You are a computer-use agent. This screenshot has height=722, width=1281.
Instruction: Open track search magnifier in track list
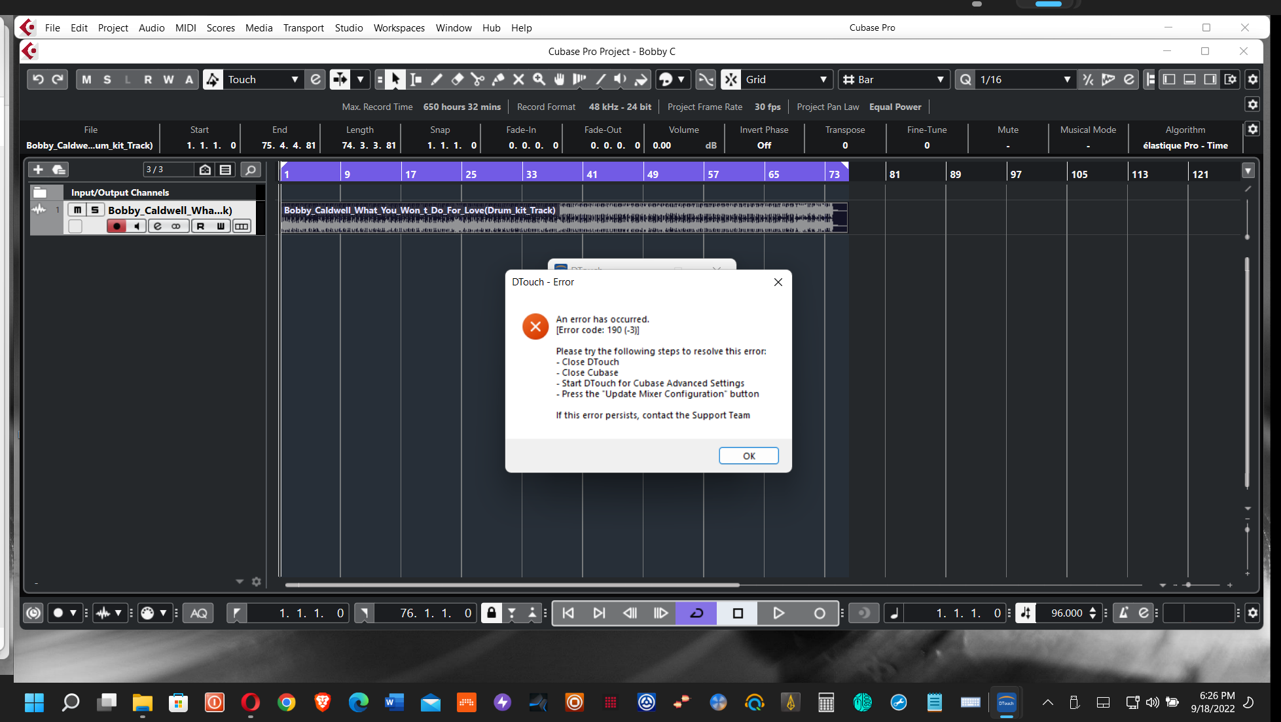tap(250, 170)
